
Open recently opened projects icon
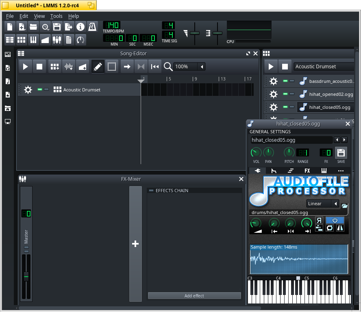pos(45,27)
